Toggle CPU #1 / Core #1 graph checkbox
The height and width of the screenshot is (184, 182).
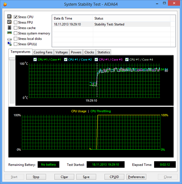click(35, 60)
